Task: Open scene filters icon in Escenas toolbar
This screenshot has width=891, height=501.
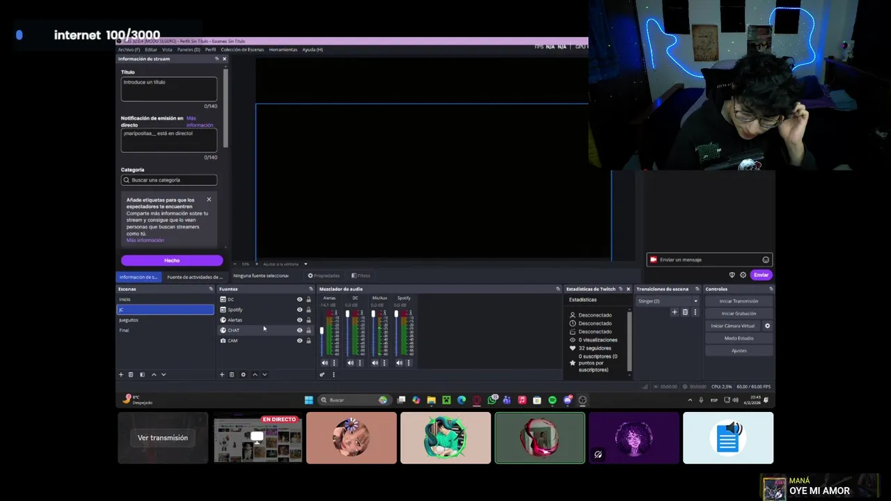Action: point(142,374)
